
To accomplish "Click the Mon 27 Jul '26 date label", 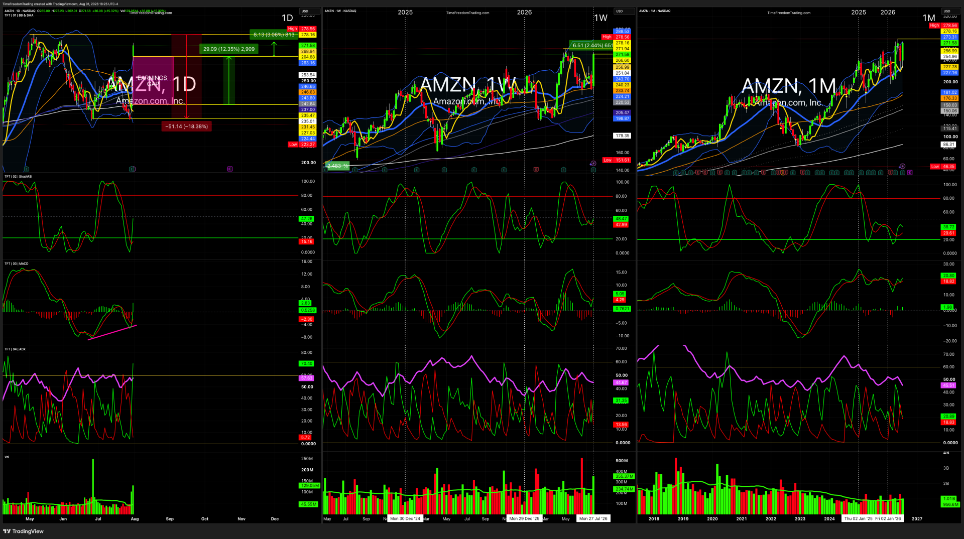I will coord(593,519).
